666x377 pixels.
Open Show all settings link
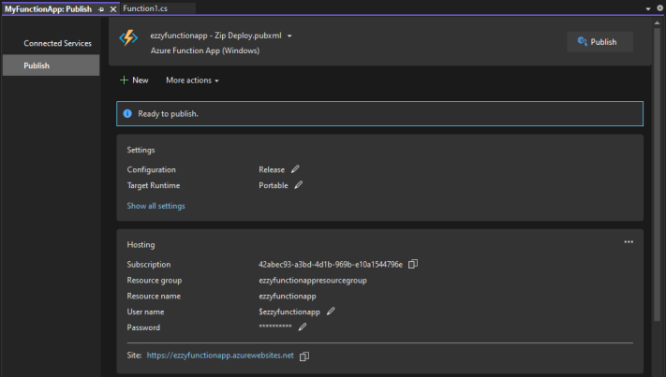pyautogui.click(x=155, y=206)
